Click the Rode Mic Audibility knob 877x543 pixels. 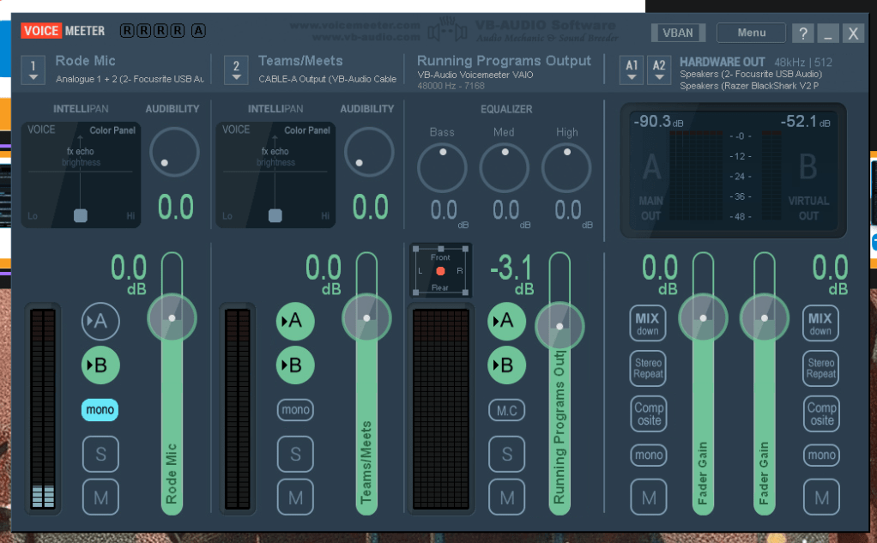pyautogui.click(x=174, y=152)
